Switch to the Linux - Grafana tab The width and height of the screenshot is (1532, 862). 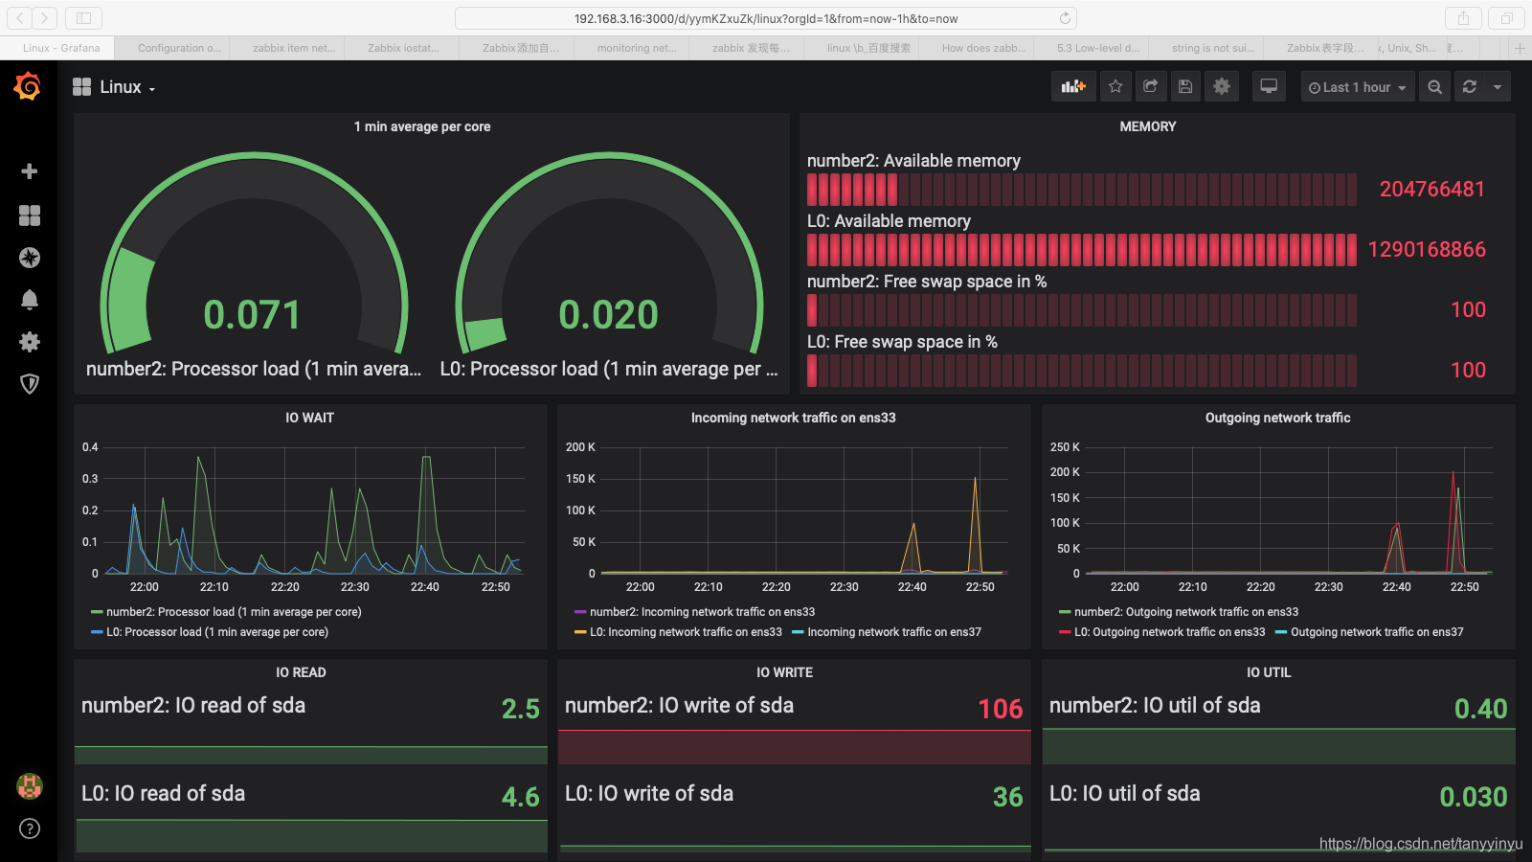click(x=57, y=48)
